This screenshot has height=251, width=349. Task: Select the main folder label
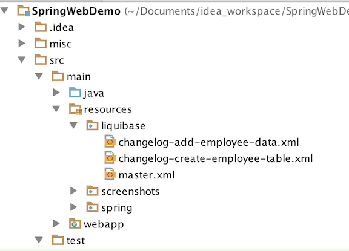pyautogui.click(x=79, y=77)
